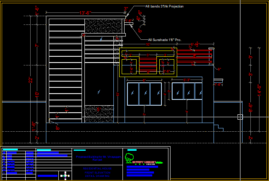Screen dimensions: 269x181
Task: Click the 'DETAIL DRAWING' title text
Action: point(97,176)
